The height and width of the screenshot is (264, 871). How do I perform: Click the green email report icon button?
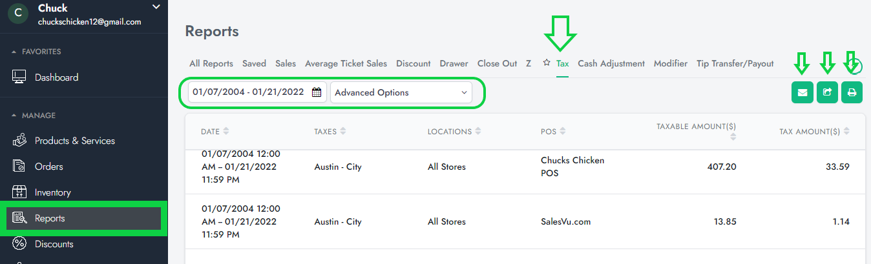[802, 92]
